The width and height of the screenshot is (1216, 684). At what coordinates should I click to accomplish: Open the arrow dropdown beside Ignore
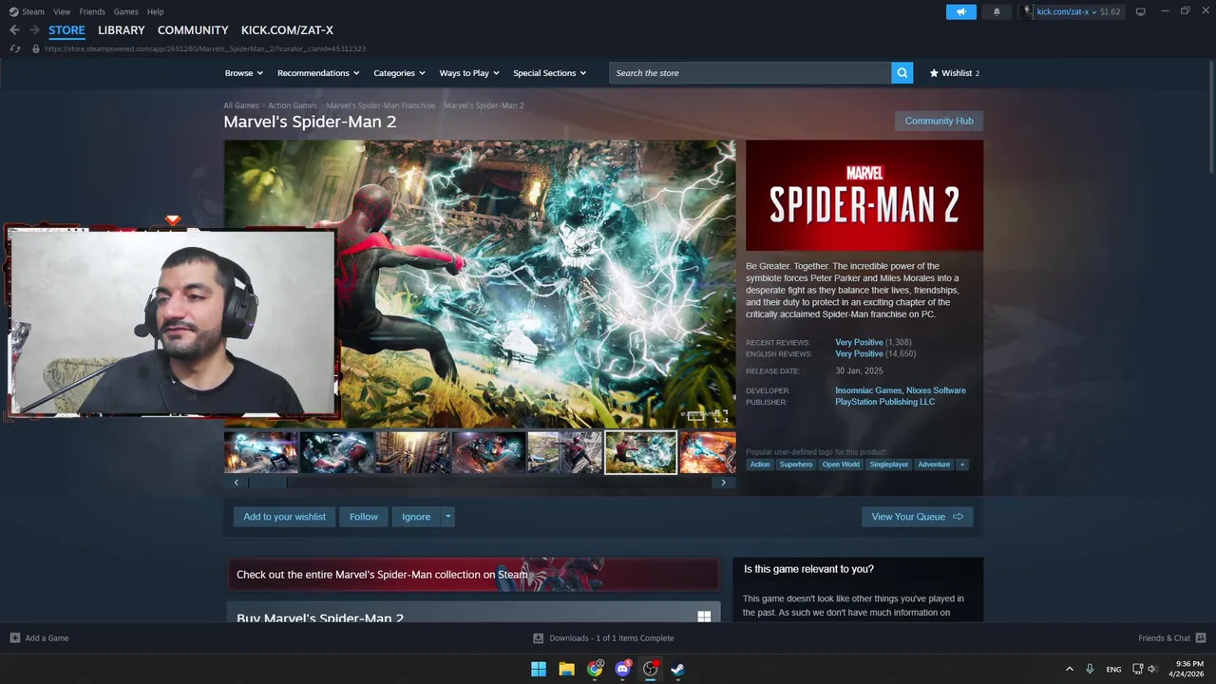tap(447, 517)
